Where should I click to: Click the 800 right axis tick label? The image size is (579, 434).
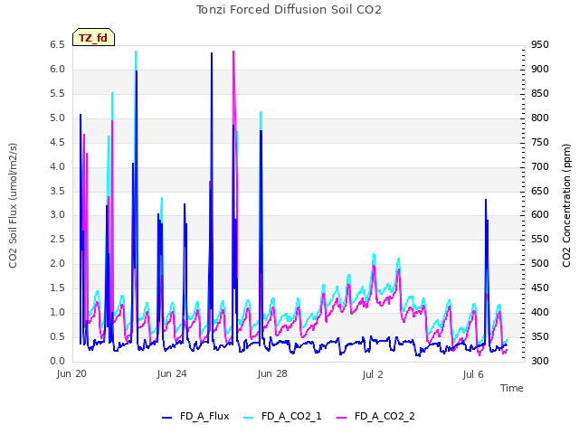coord(540,118)
